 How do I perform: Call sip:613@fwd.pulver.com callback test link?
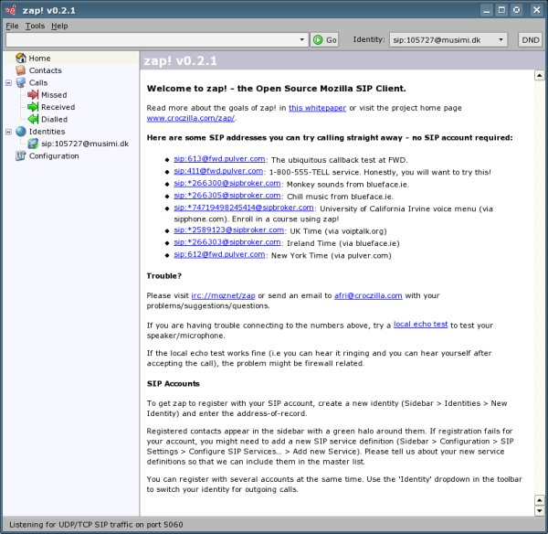pyautogui.click(x=219, y=159)
